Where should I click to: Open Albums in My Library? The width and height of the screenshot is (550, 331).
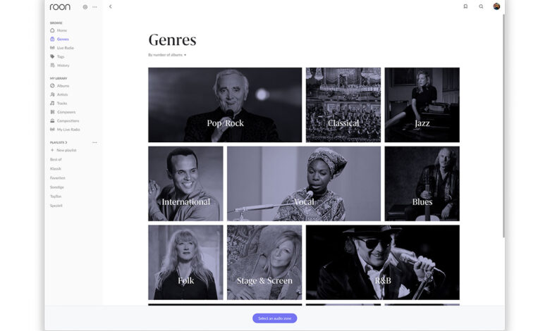(60, 86)
